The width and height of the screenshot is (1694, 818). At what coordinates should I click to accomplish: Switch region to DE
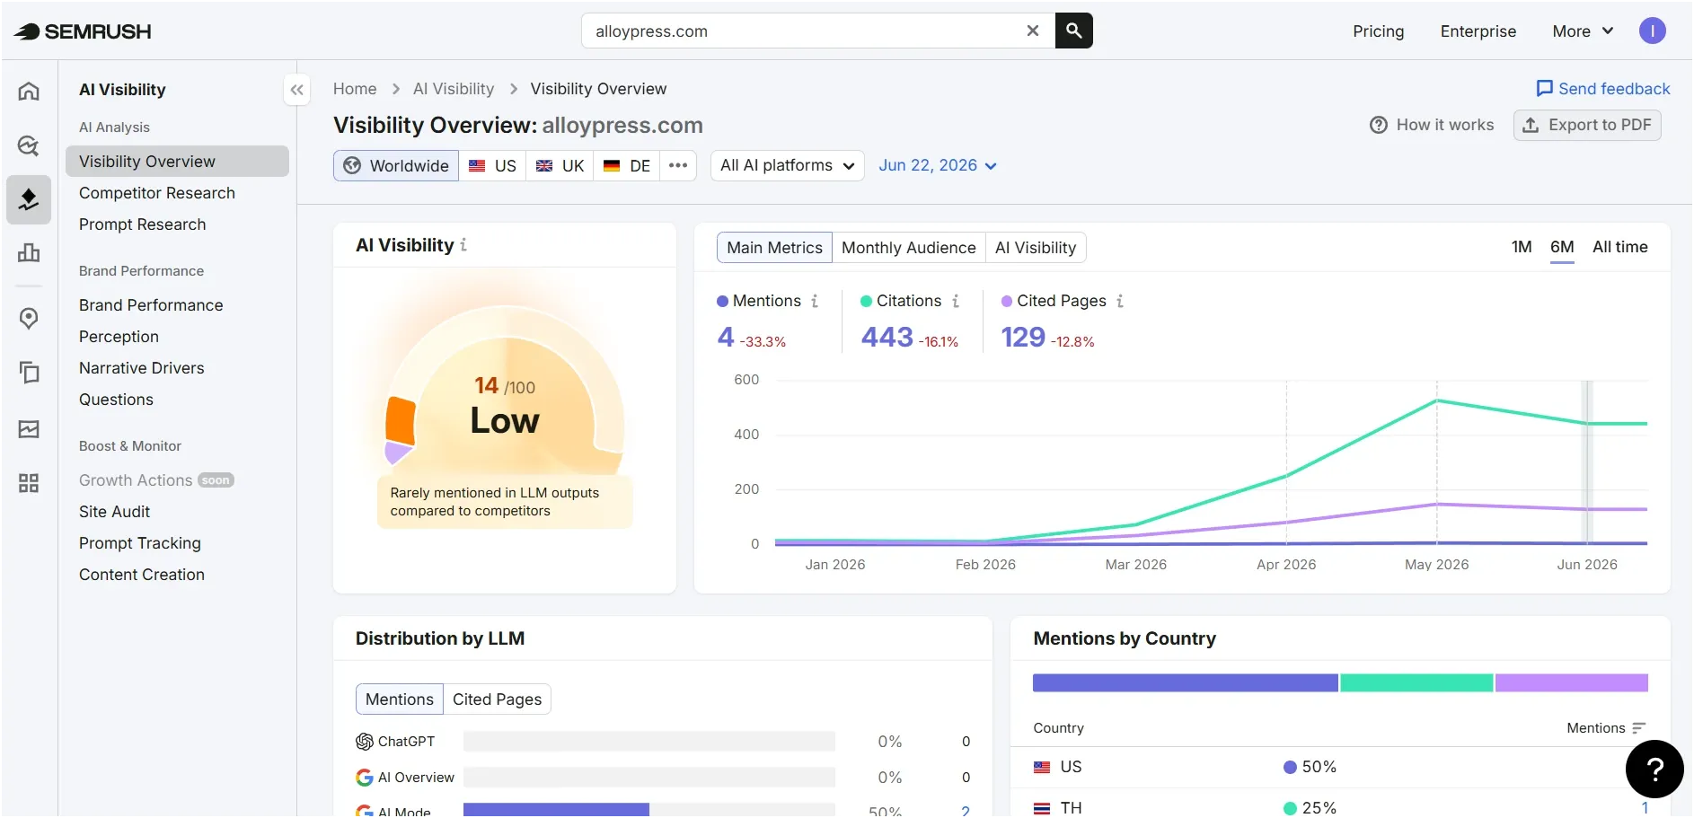(x=627, y=166)
